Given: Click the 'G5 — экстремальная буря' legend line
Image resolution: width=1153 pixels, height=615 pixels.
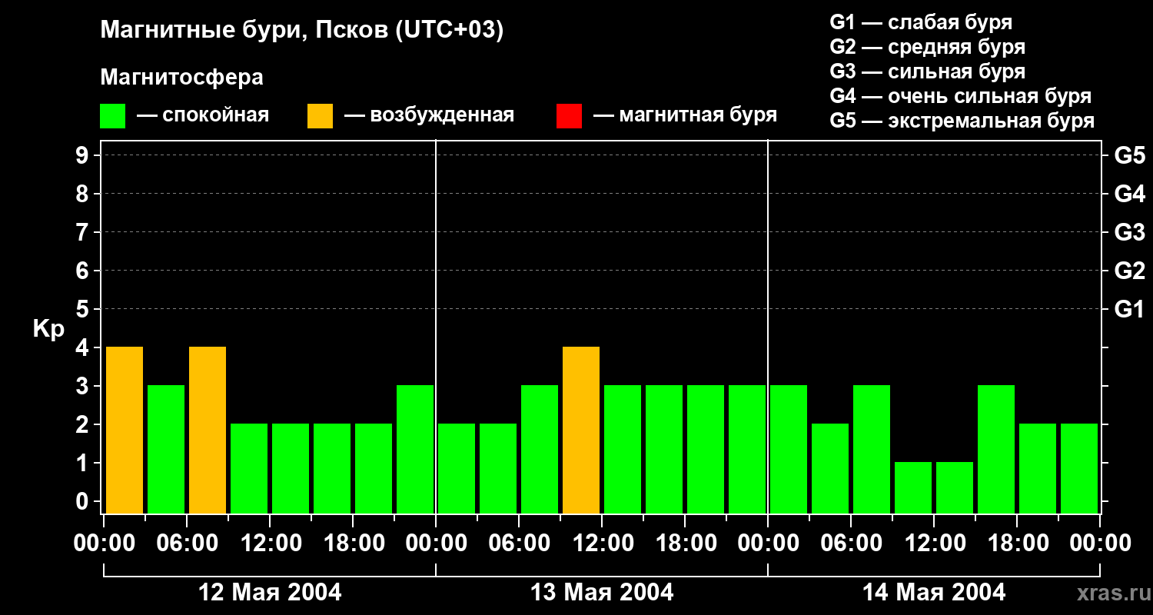Looking at the screenshot, I should (962, 121).
